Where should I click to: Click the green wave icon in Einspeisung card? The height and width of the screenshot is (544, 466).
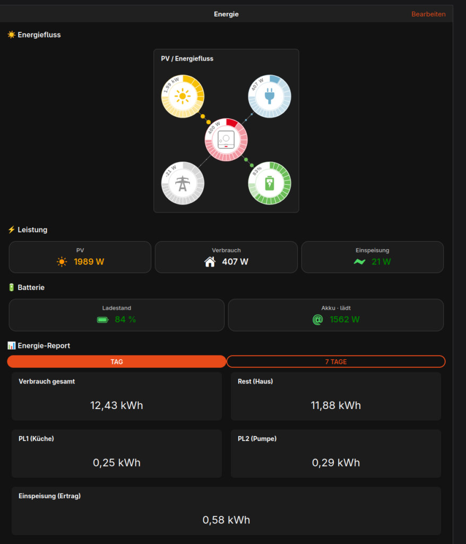tap(359, 261)
